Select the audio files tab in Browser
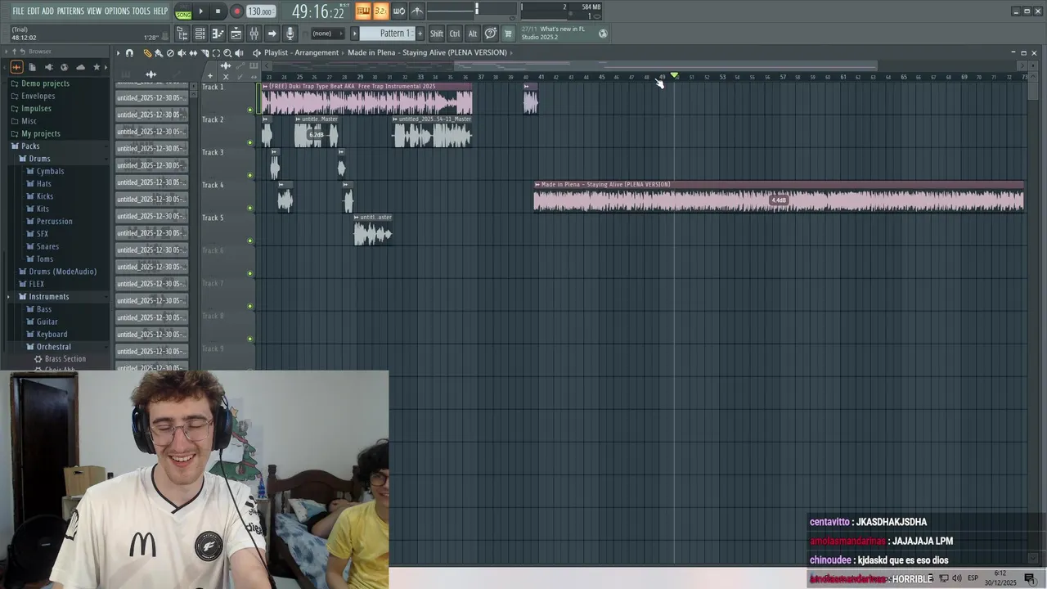The width and height of the screenshot is (1047, 589). (16, 67)
